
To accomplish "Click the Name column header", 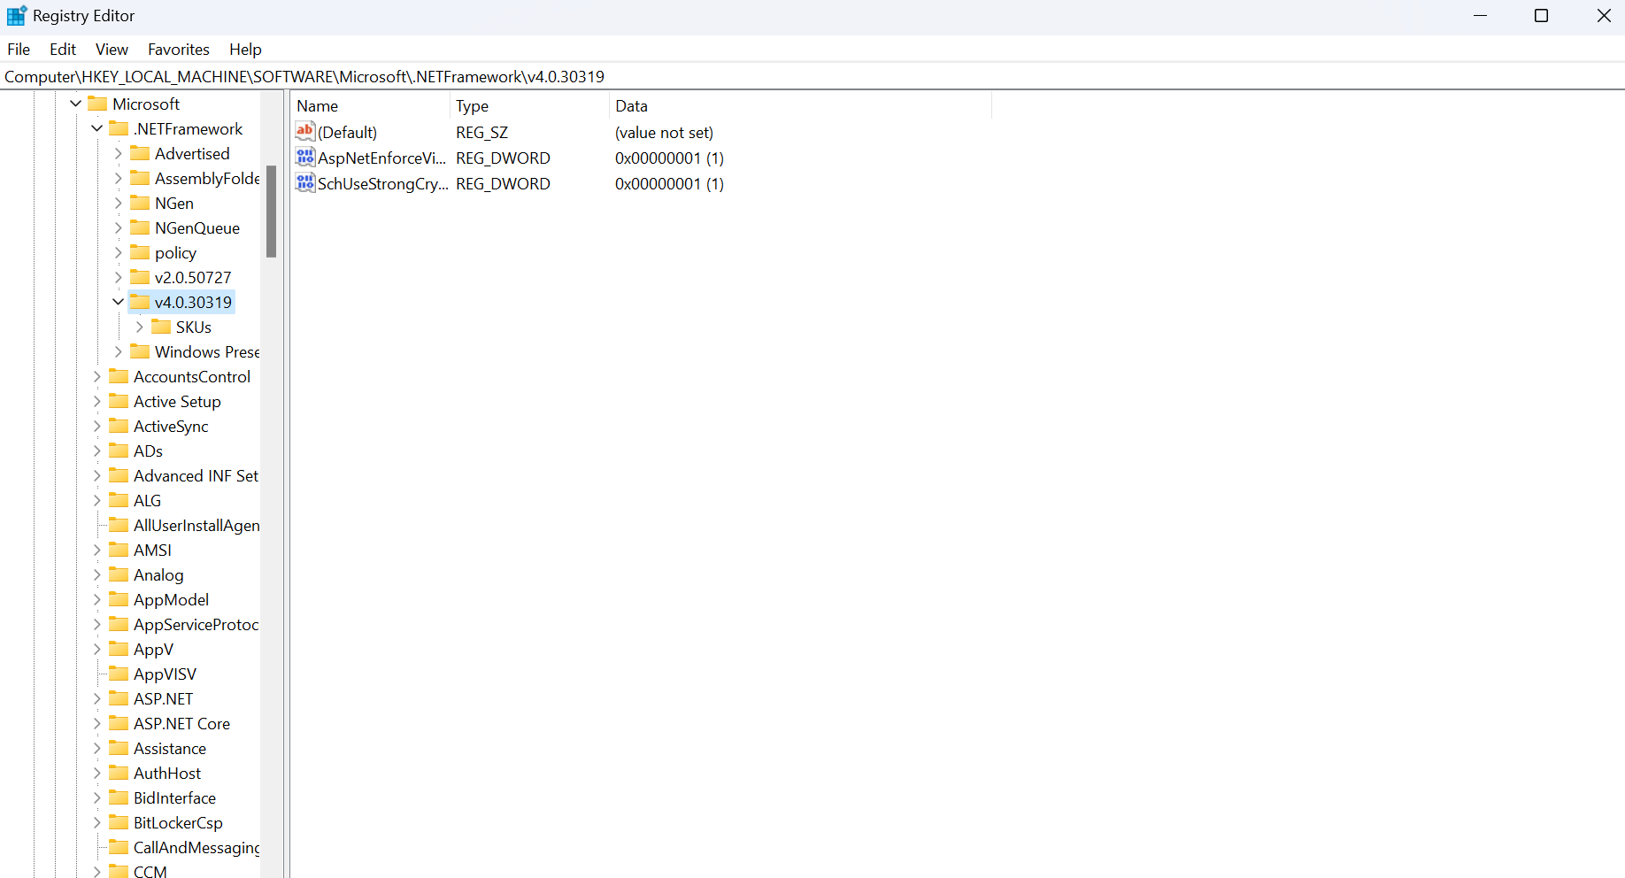I will point(319,105).
